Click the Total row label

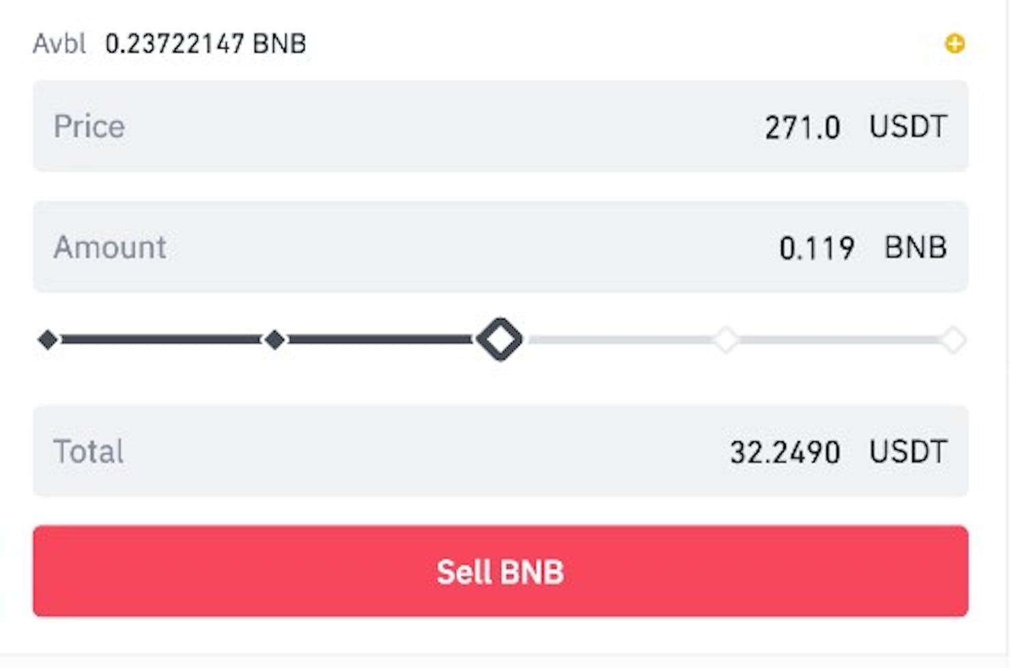[x=87, y=451]
